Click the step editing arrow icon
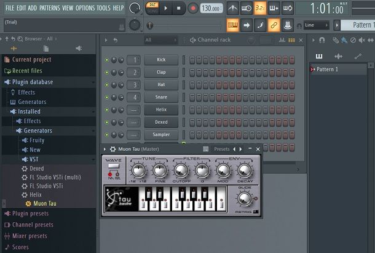Image resolution: width=375 pixels, height=253 pixels. 247,25
